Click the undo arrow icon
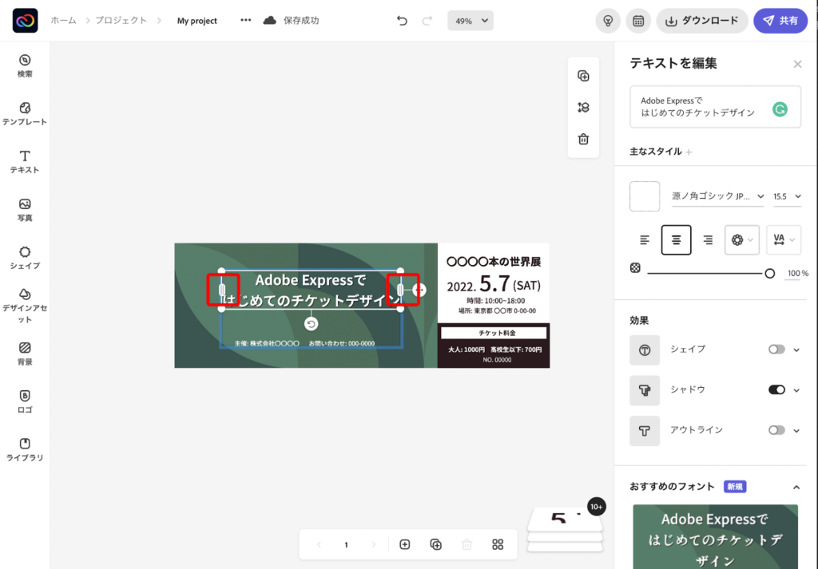818x569 pixels. [402, 21]
